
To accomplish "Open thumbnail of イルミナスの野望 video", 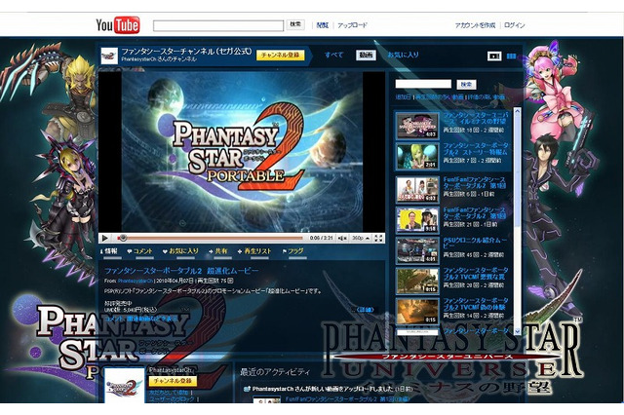I will coord(417,126).
